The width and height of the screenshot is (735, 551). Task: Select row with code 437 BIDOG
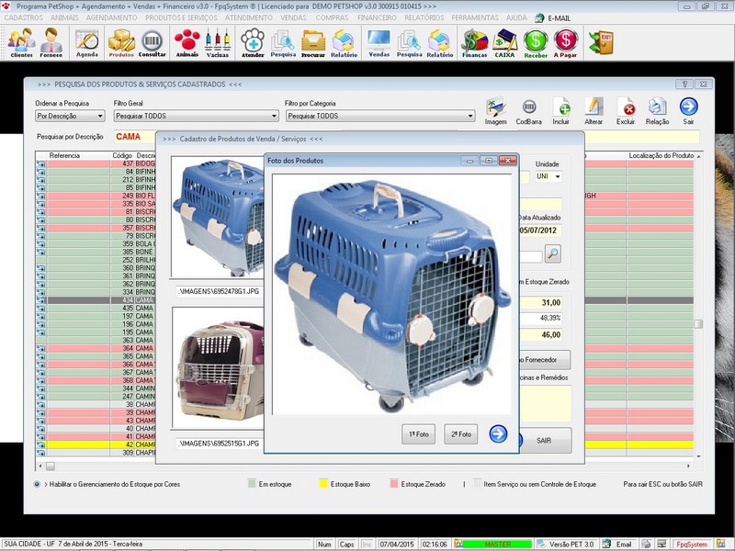96,163
